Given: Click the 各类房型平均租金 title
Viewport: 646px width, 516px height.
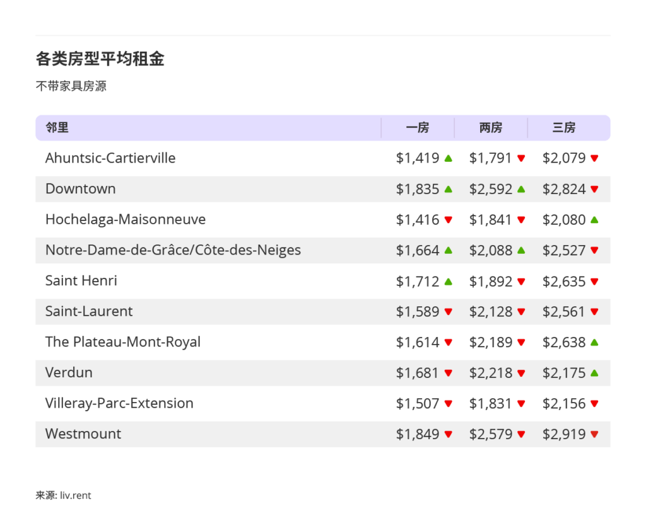Looking at the screenshot, I should [x=100, y=59].
